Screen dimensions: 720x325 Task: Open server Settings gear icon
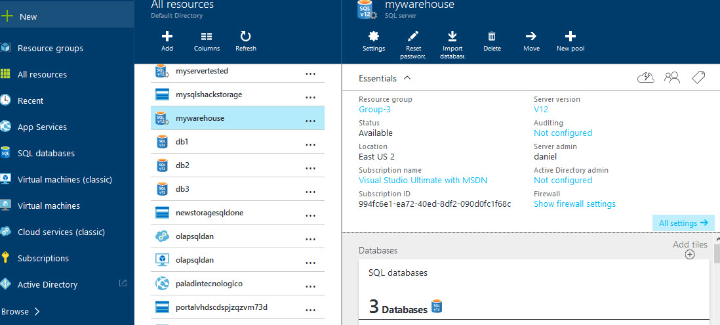(374, 37)
